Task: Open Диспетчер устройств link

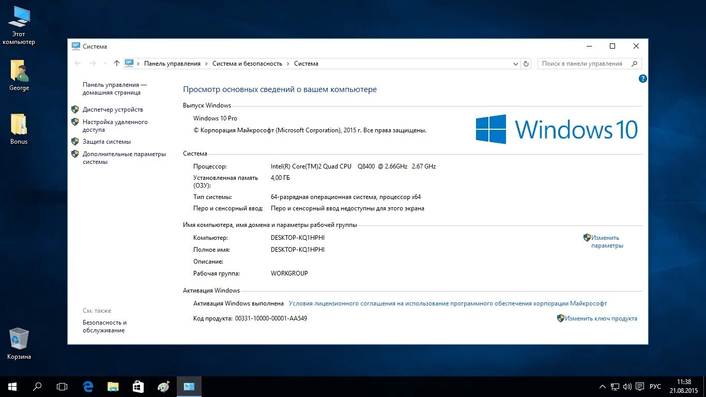Action: pyautogui.click(x=113, y=110)
